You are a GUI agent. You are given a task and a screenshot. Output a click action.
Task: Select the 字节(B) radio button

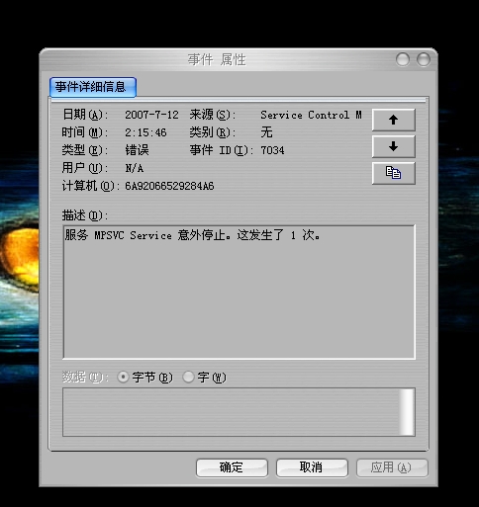pyautogui.click(x=123, y=377)
